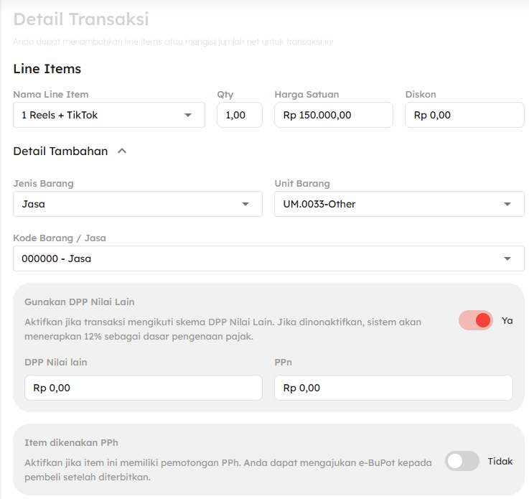Open the "1 Reels + TikTok" combo box
The image size is (529, 499).
pos(100,115)
